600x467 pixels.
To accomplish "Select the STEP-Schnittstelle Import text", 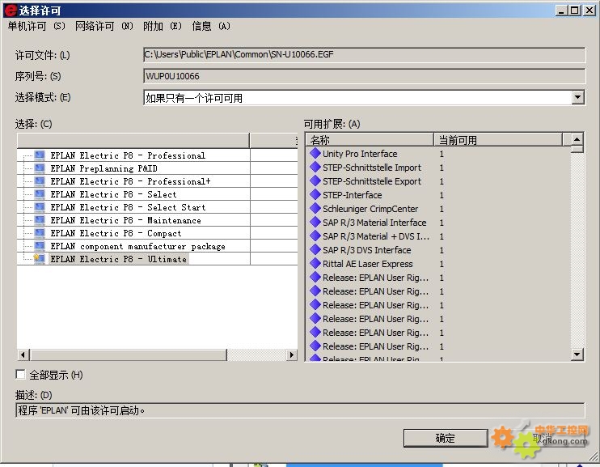I will pos(372,168).
